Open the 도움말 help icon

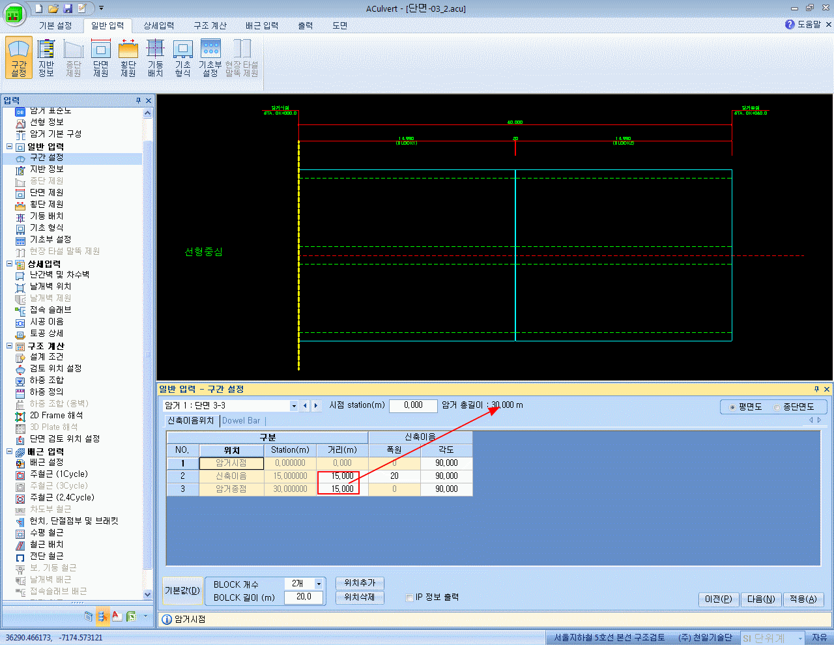pyautogui.click(x=790, y=24)
